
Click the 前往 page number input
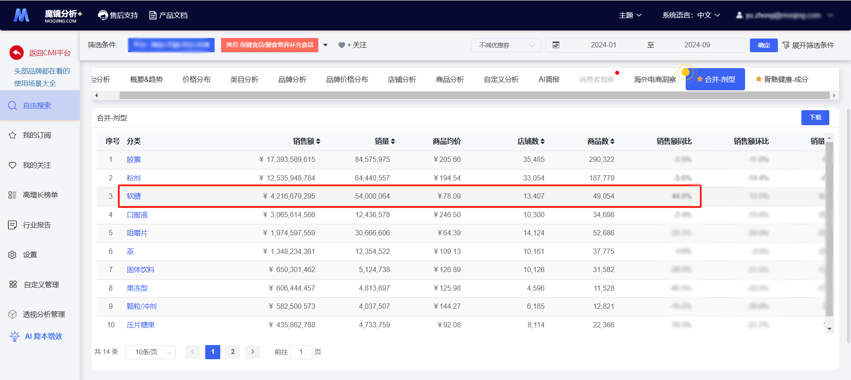301,352
